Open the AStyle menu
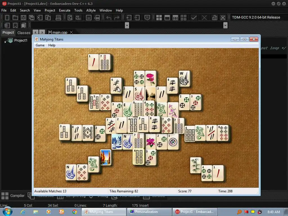Viewport: 288px width, 216px height. 91,10
